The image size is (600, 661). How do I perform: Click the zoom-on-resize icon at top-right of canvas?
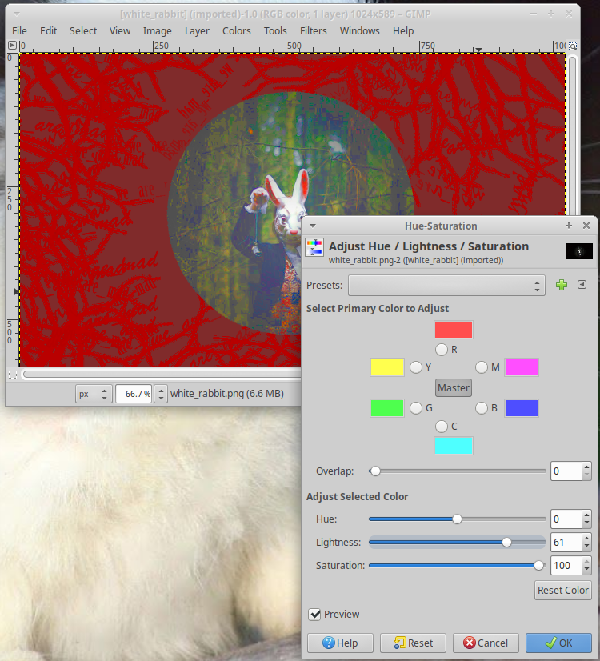point(572,46)
